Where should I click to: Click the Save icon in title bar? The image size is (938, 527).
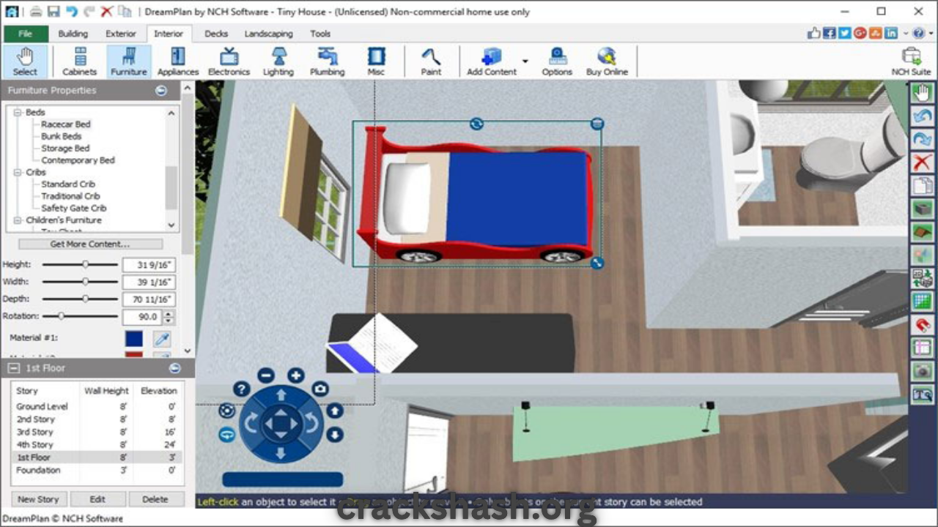(53, 12)
